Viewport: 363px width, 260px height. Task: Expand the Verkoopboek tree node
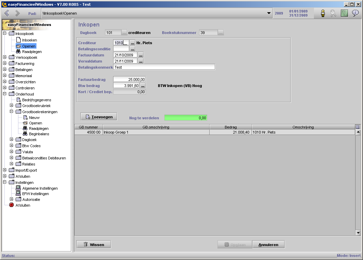[x=5, y=57]
